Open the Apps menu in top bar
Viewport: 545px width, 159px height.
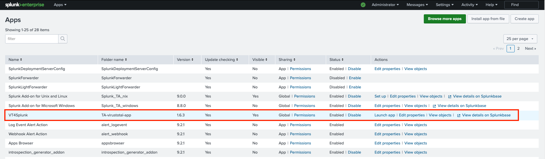pos(60,5)
